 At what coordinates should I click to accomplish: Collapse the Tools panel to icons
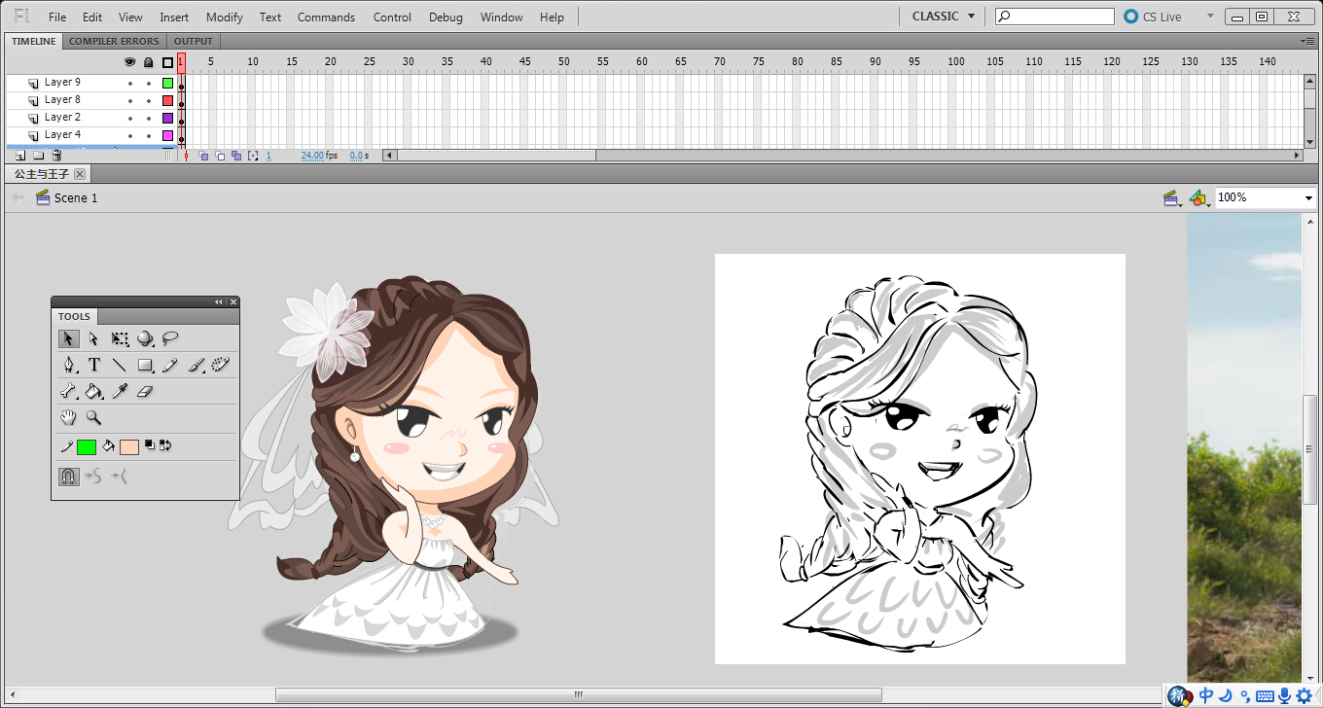219,302
